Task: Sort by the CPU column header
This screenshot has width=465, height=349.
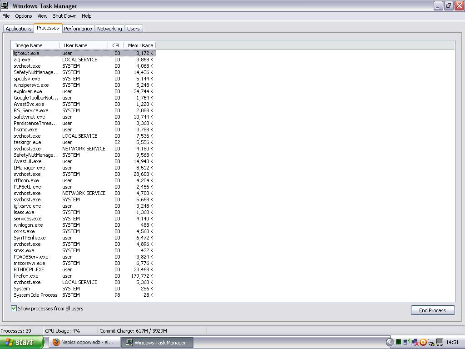Action: pos(116,45)
